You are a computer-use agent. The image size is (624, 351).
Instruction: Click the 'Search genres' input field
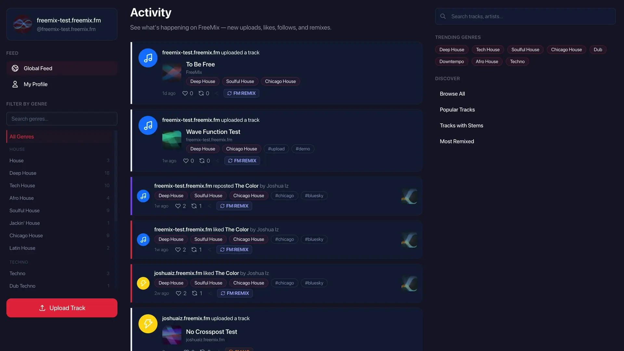(x=61, y=119)
